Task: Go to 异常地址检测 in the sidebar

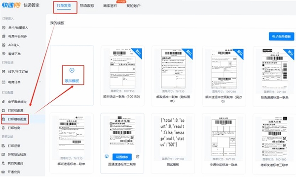Action: click(x=17, y=154)
